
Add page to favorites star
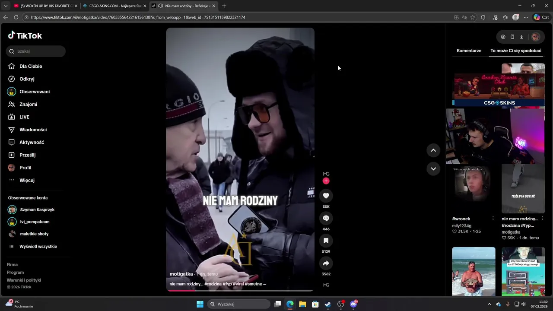(x=473, y=17)
